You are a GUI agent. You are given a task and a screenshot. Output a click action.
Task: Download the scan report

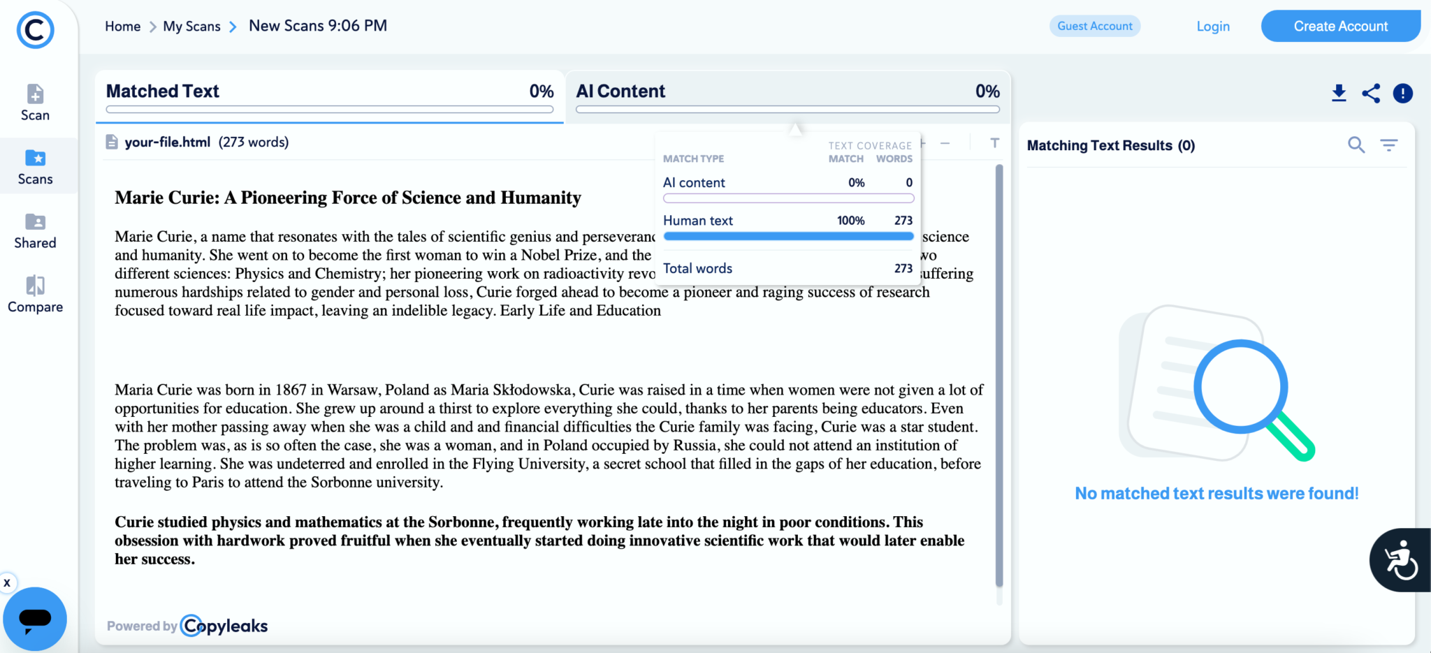click(x=1339, y=93)
